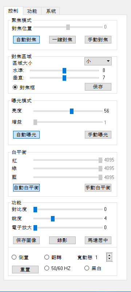Click the 手動白平衡 button

pos(98,188)
